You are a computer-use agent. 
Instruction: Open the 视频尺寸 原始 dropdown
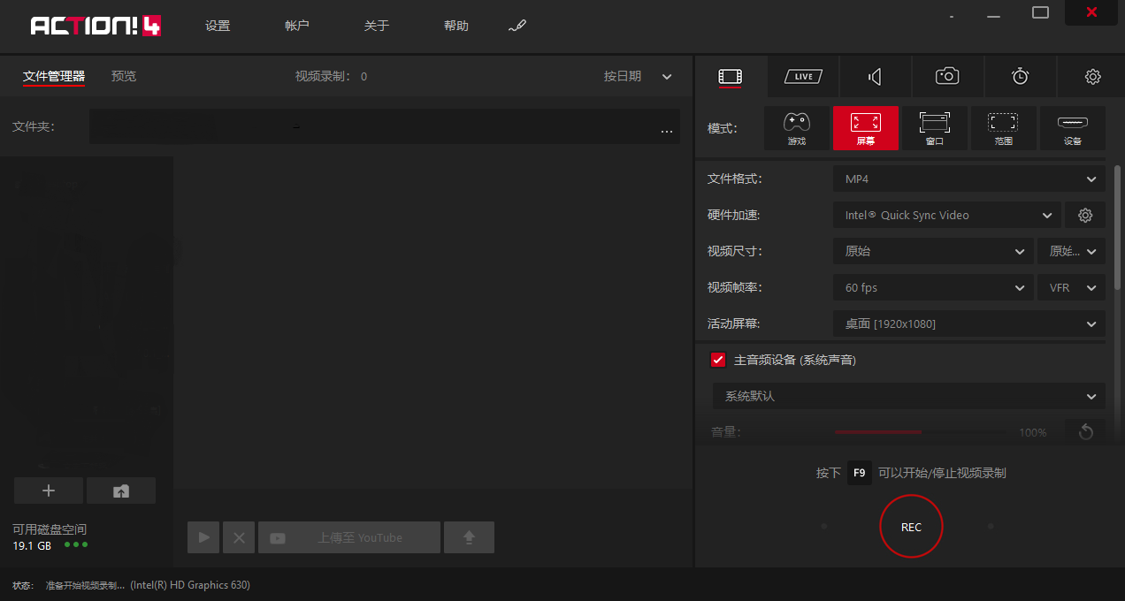pyautogui.click(x=933, y=251)
